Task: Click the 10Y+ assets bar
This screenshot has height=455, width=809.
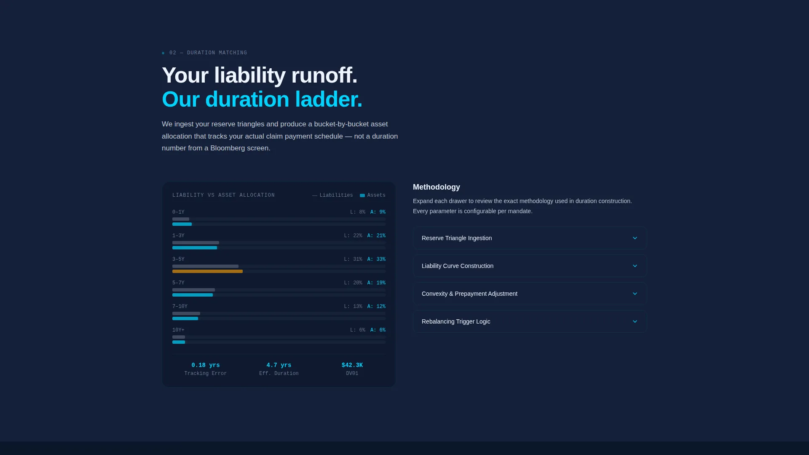Action: (179, 342)
